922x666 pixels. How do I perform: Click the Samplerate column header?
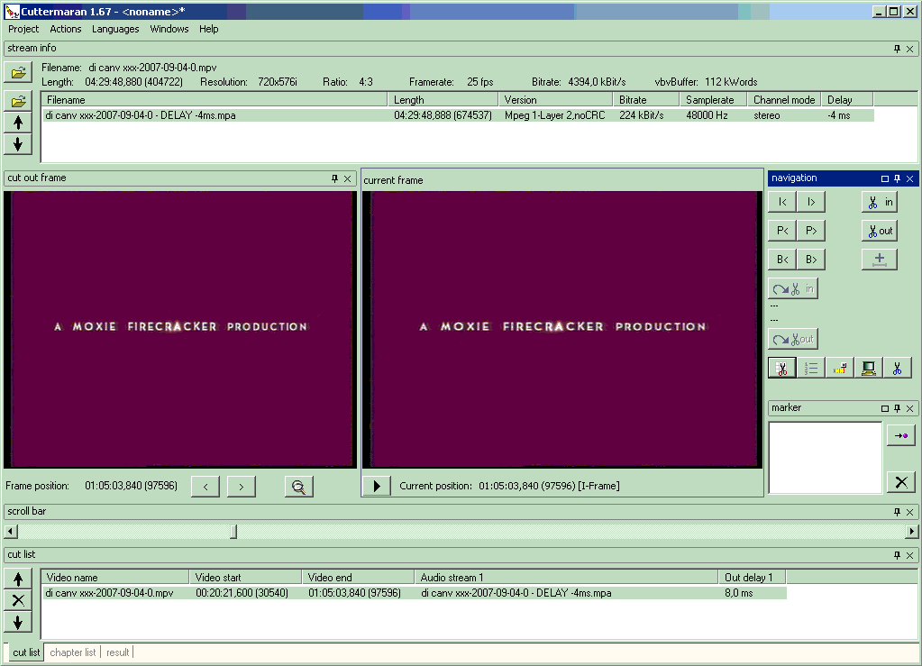click(x=713, y=100)
